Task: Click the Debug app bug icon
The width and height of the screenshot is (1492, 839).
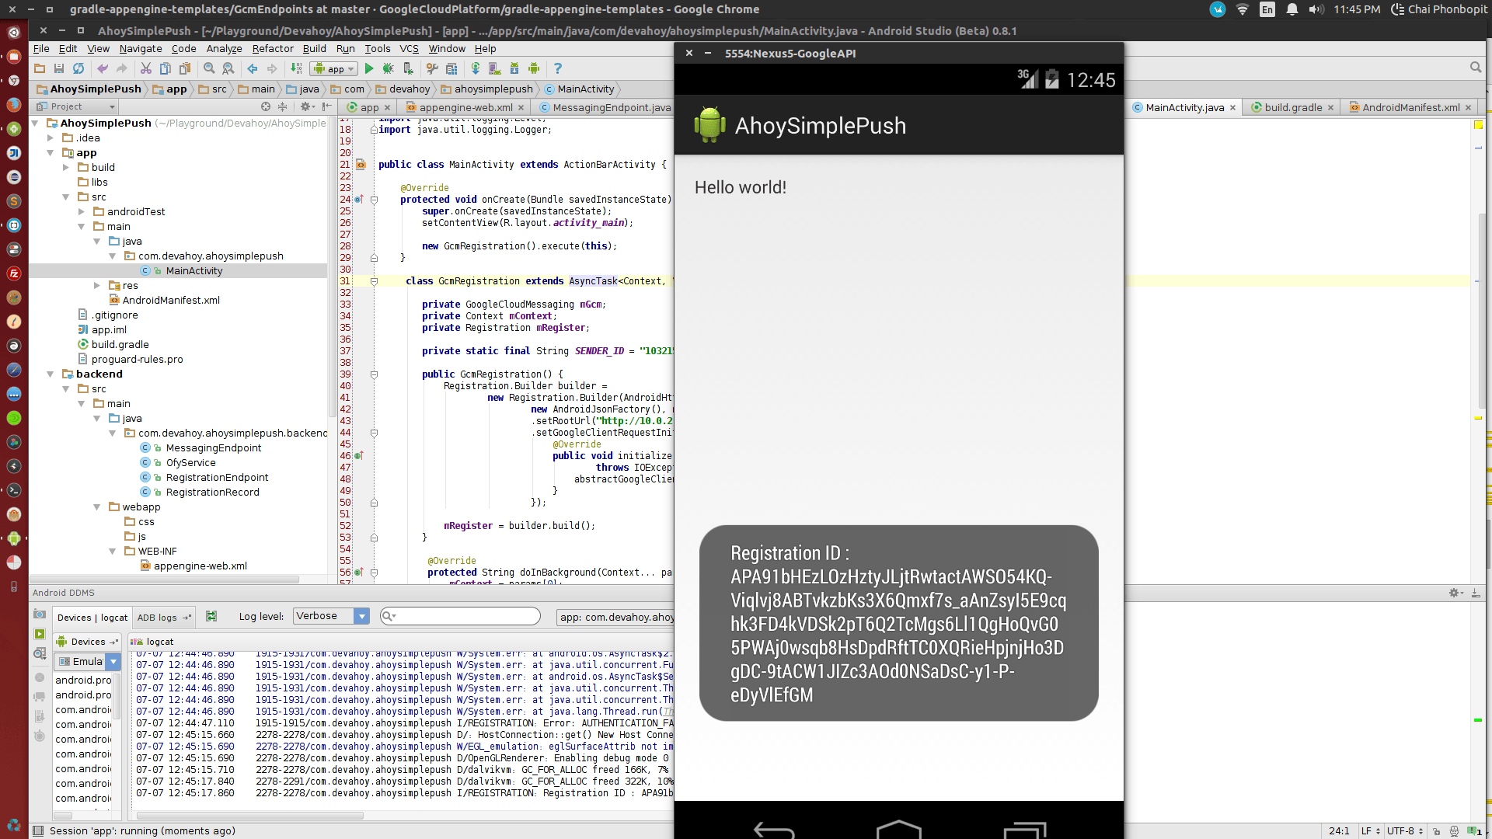Action: [388, 68]
